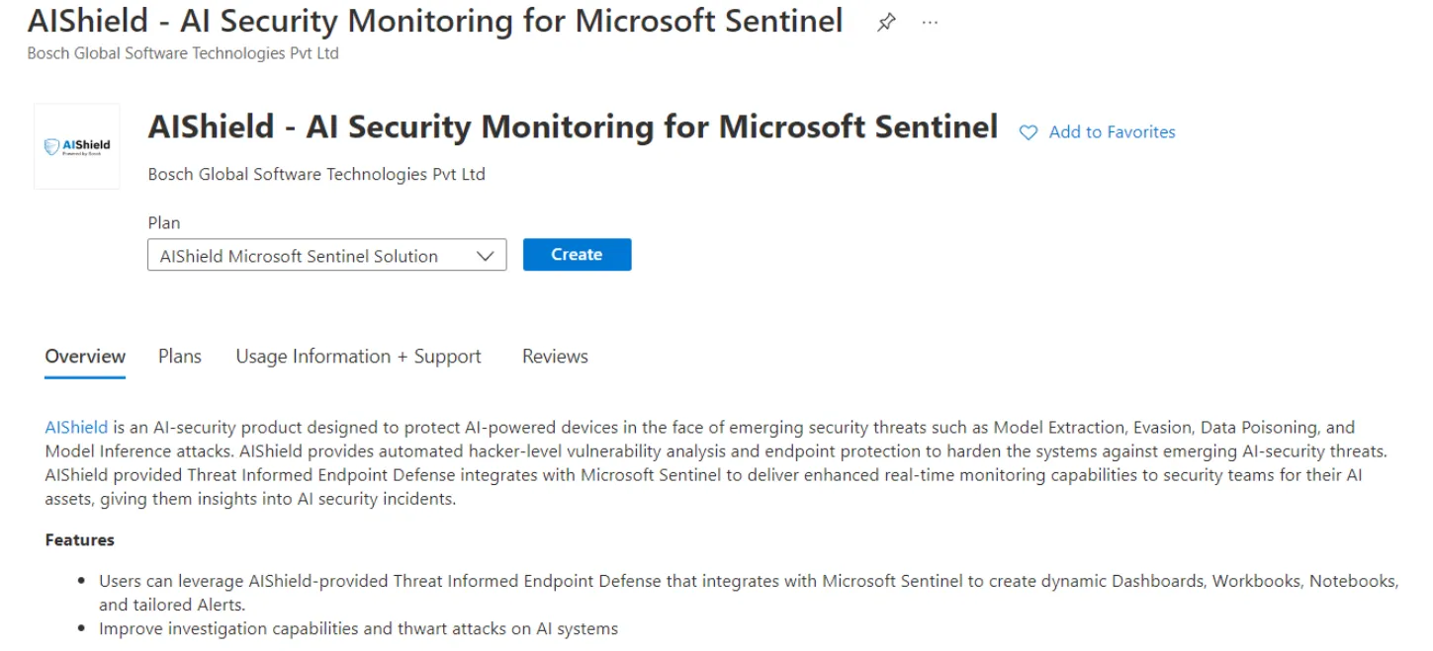
Task: Click Add to Favorites link text
Action: (x=1112, y=131)
